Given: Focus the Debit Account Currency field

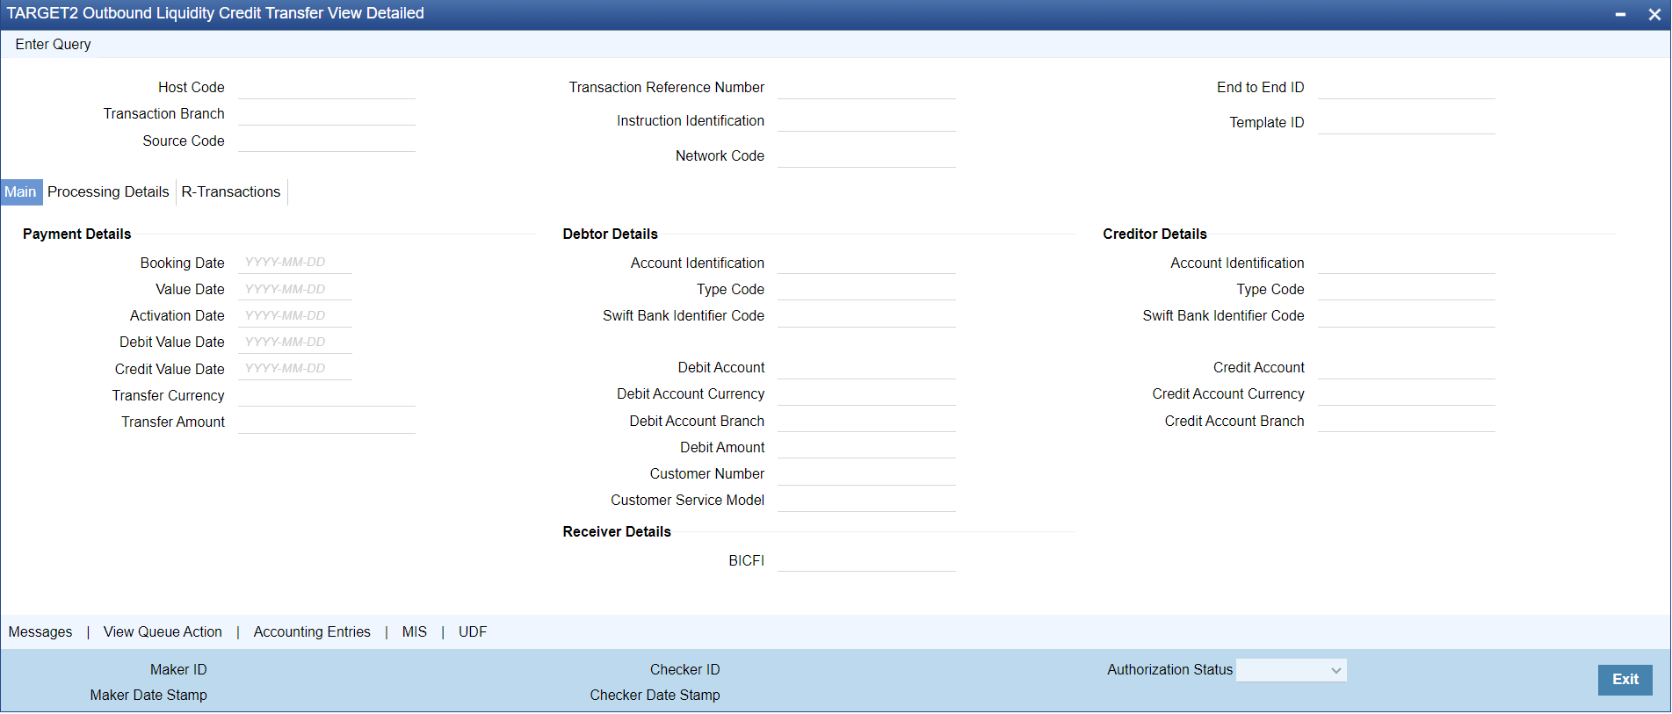Looking at the screenshot, I should 866,394.
